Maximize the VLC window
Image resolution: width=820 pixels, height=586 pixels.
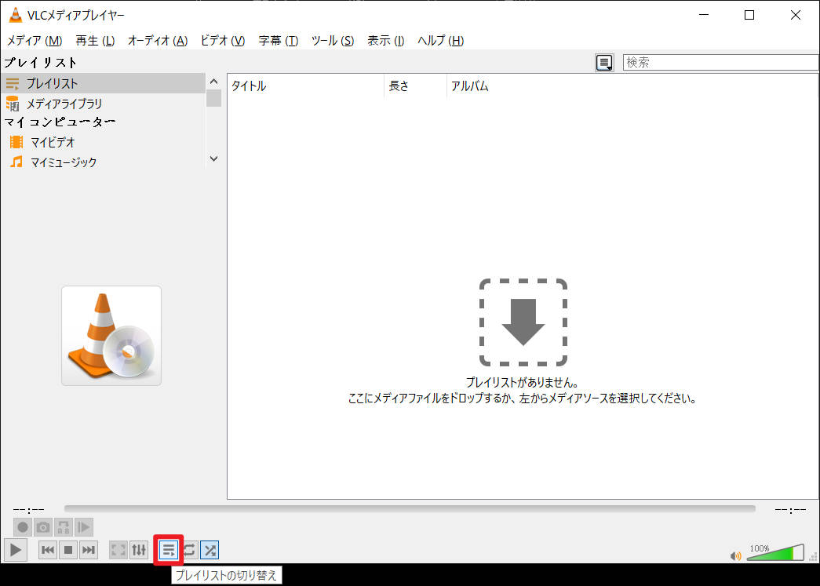tap(749, 15)
